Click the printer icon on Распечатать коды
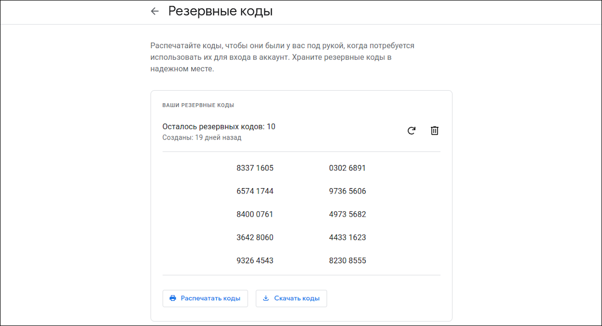 [x=173, y=298]
